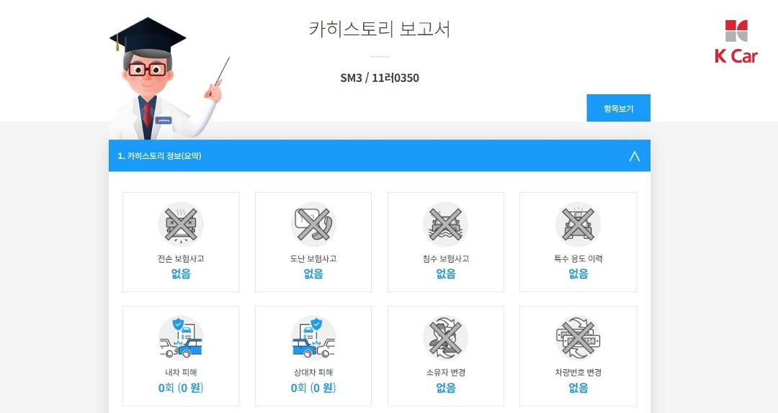Collapse the 카히스토리 정보(요약) section arrow
778x413 pixels.
pos(634,156)
